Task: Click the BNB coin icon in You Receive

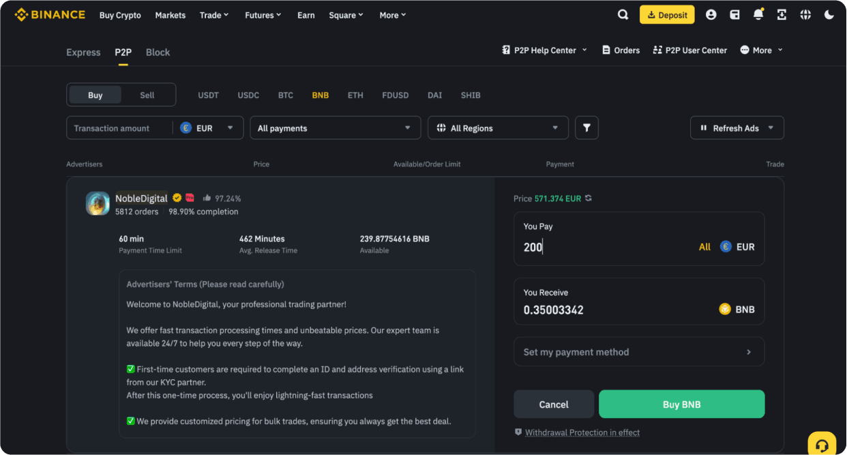Action: [x=725, y=309]
